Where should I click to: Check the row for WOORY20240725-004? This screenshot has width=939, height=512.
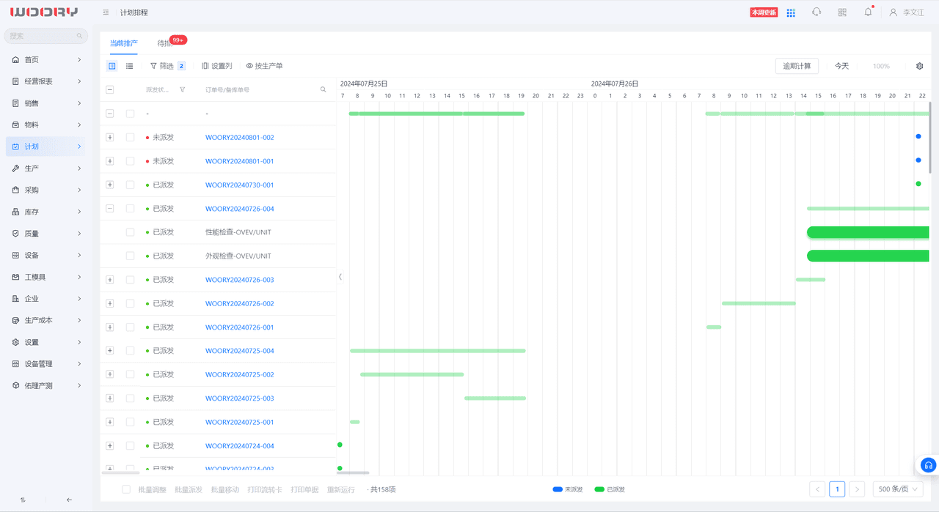click(130, 350)
